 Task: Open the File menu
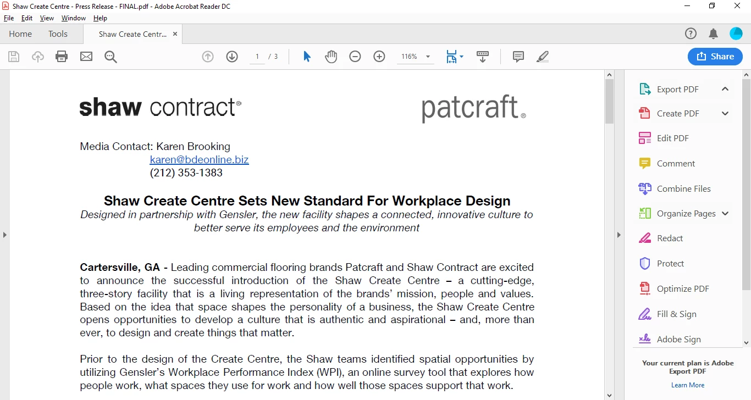coord(9,18)
